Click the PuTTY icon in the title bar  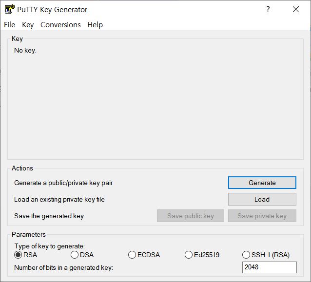9,9
